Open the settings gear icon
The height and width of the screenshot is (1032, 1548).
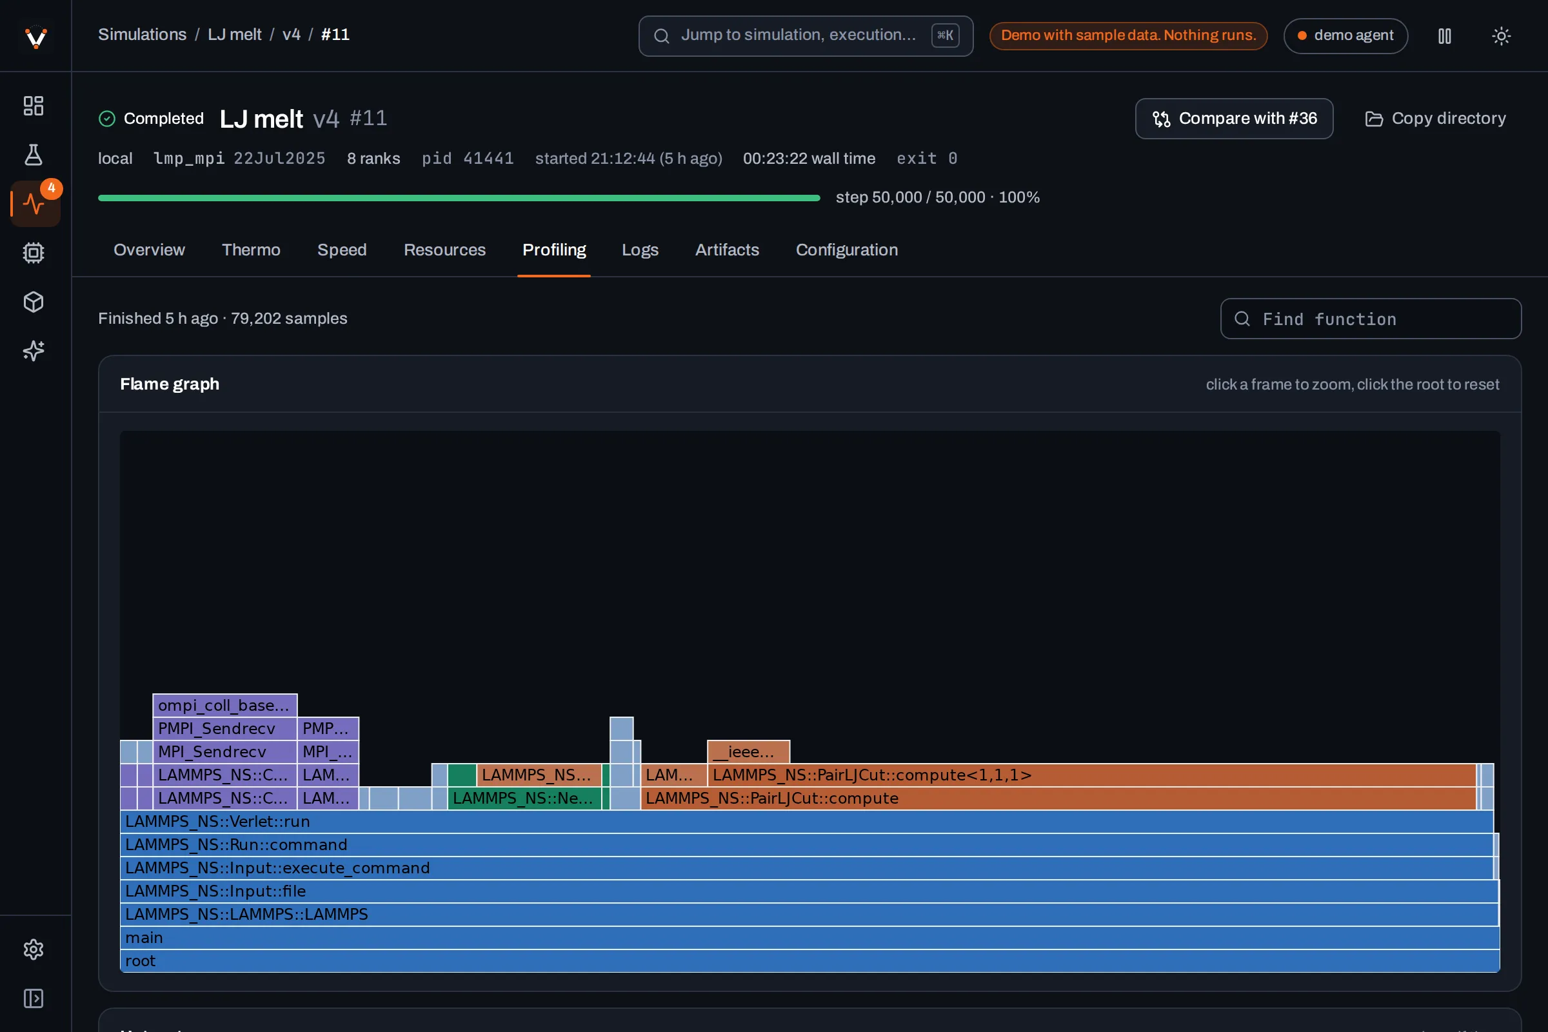pyautogui.click(x=34, y=949)
